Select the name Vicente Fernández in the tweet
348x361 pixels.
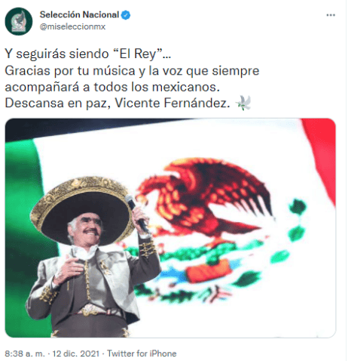click(172, 103)
